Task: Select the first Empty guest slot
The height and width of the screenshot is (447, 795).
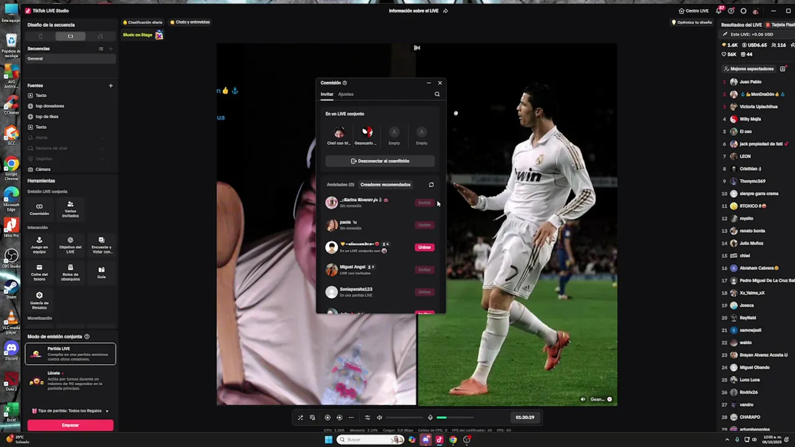Action: (394, 135)
